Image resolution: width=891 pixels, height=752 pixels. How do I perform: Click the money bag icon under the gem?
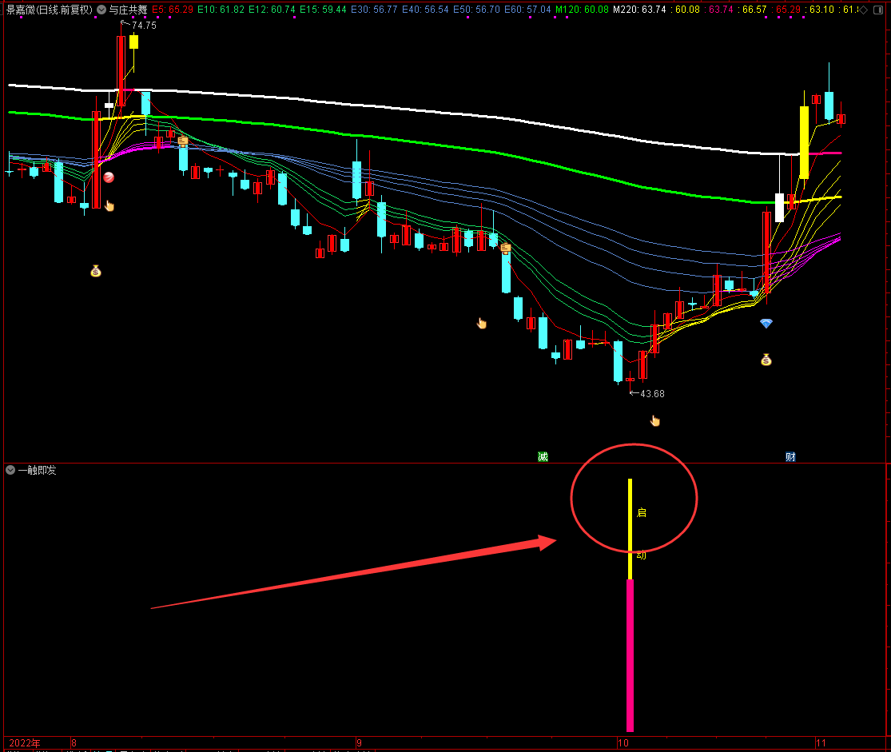pos(766,360)
